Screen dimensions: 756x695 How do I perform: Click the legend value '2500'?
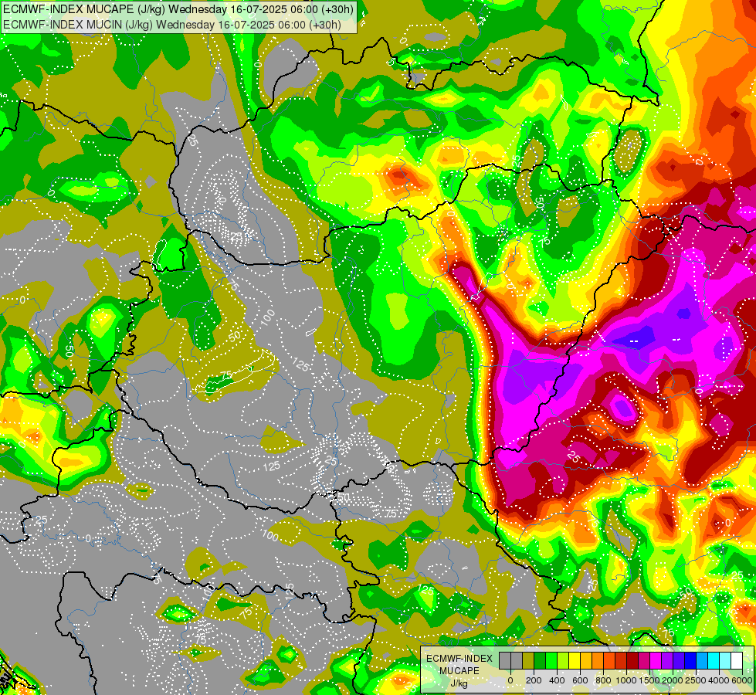[697, 680]
